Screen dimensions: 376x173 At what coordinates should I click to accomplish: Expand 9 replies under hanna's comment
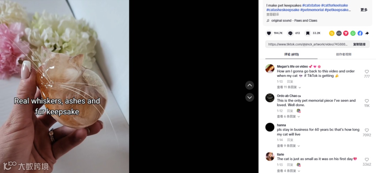[x=288, y=146]
